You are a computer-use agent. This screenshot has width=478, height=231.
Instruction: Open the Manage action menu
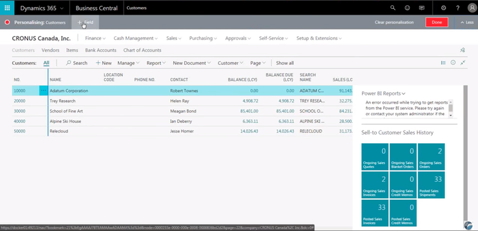coord(128,63)
